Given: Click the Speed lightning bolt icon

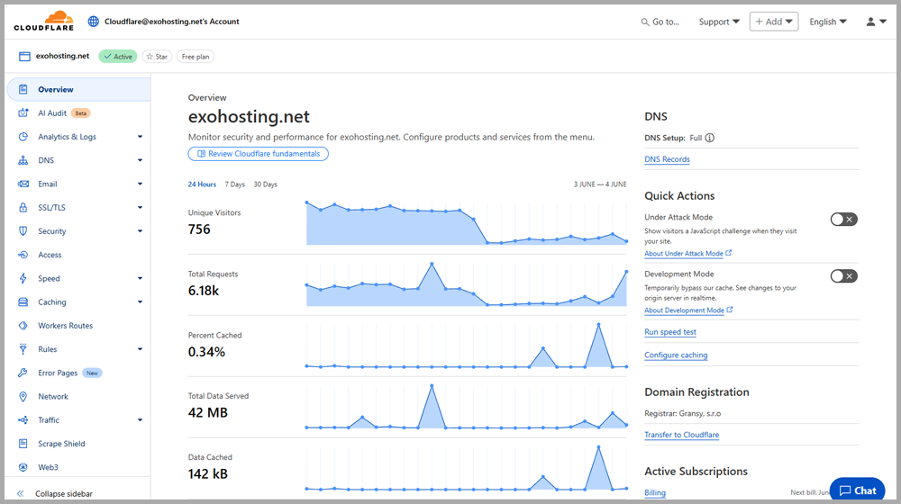Looking at the screenshot, I should click(23, 278).
